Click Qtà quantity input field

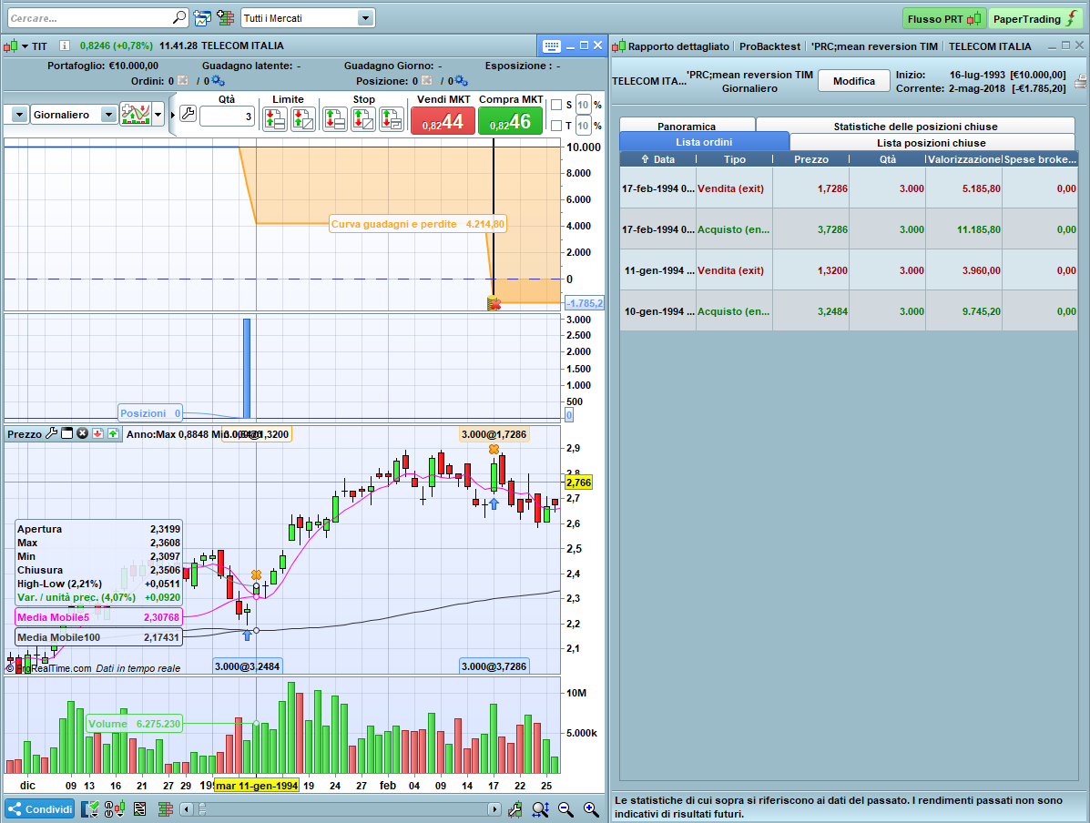(x=227, y=117)
